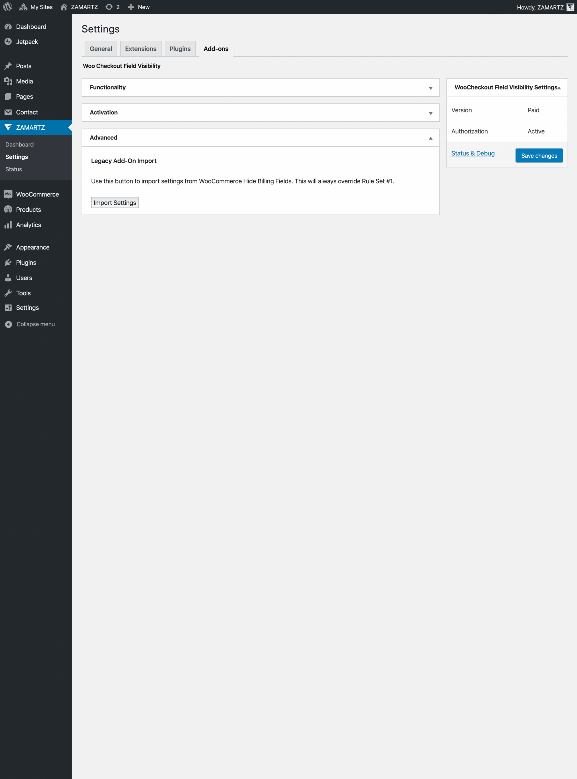577x779 pixels.
Task: Open the Status & Debug link
Action: [473, 153]
